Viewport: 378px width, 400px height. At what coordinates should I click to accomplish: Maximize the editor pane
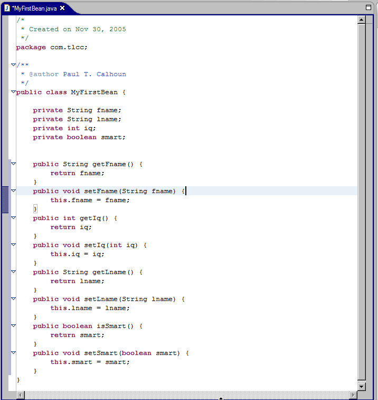click(368, 7)
